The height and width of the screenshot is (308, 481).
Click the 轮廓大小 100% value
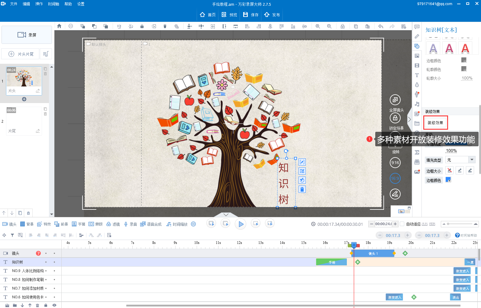[467, 78]
